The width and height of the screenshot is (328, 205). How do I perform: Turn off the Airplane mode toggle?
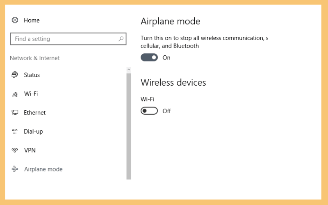coord(149,57)
